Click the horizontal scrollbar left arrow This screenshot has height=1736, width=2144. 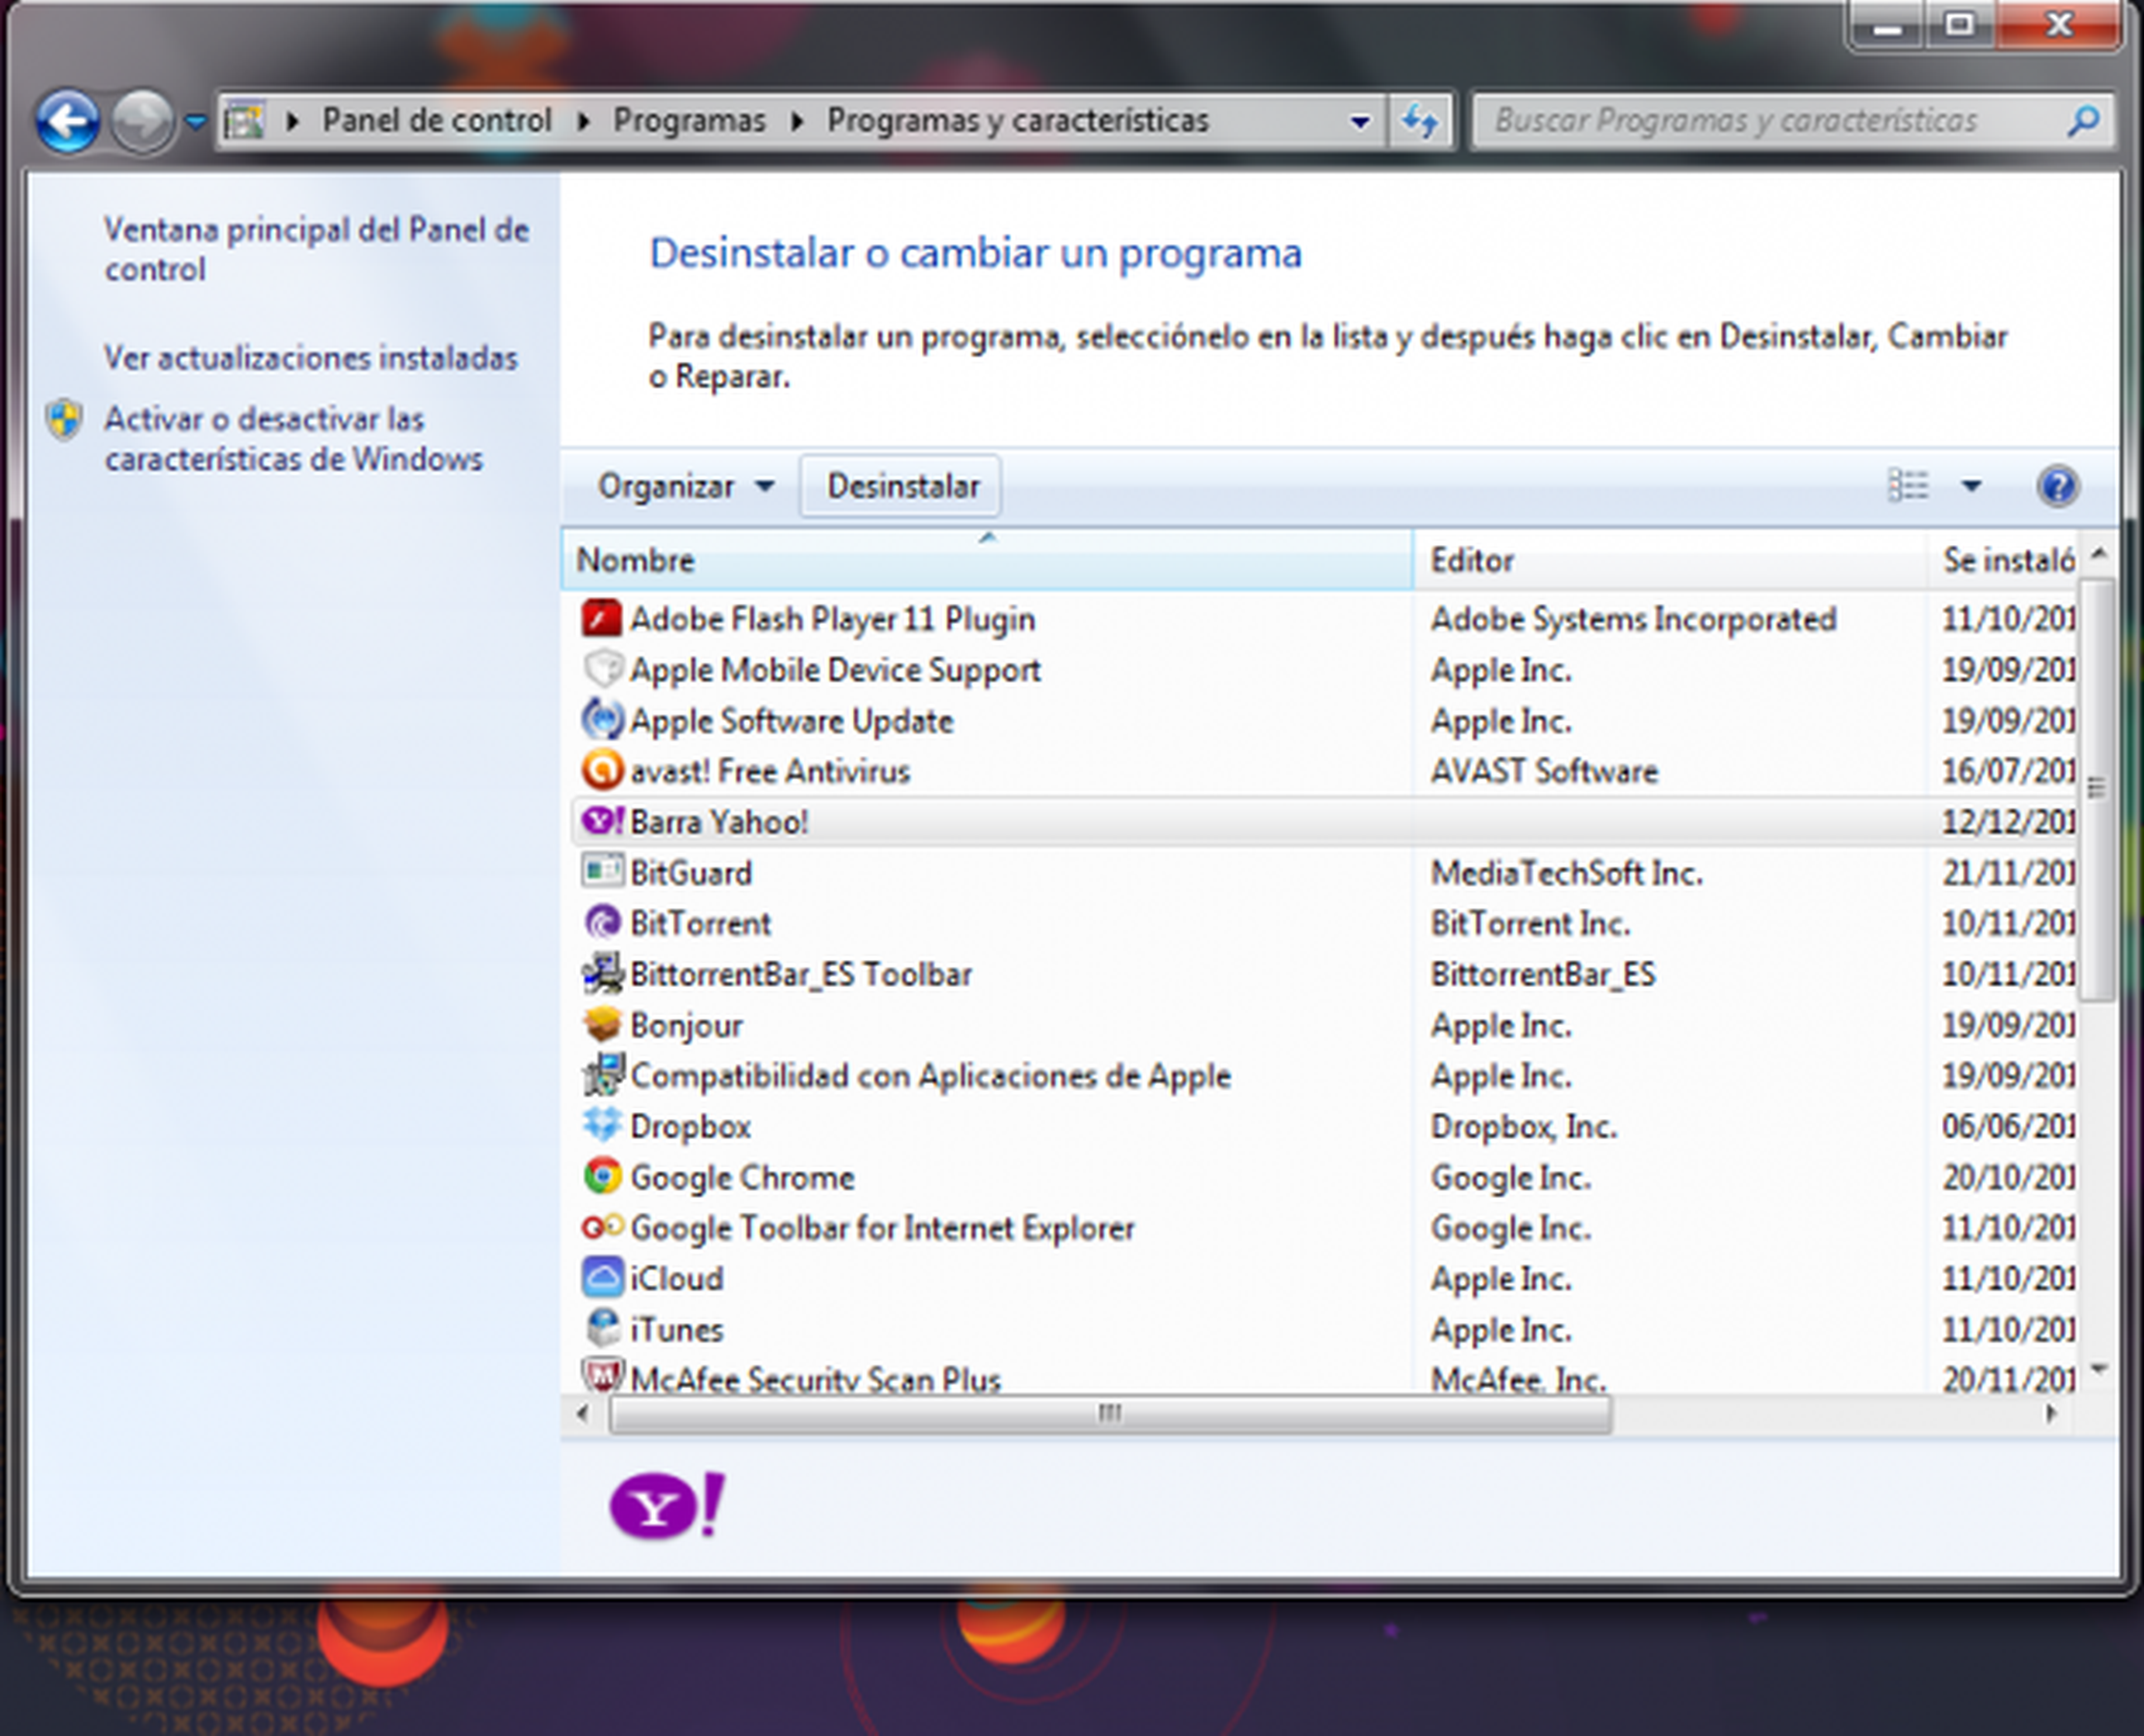pos(583,1413)
